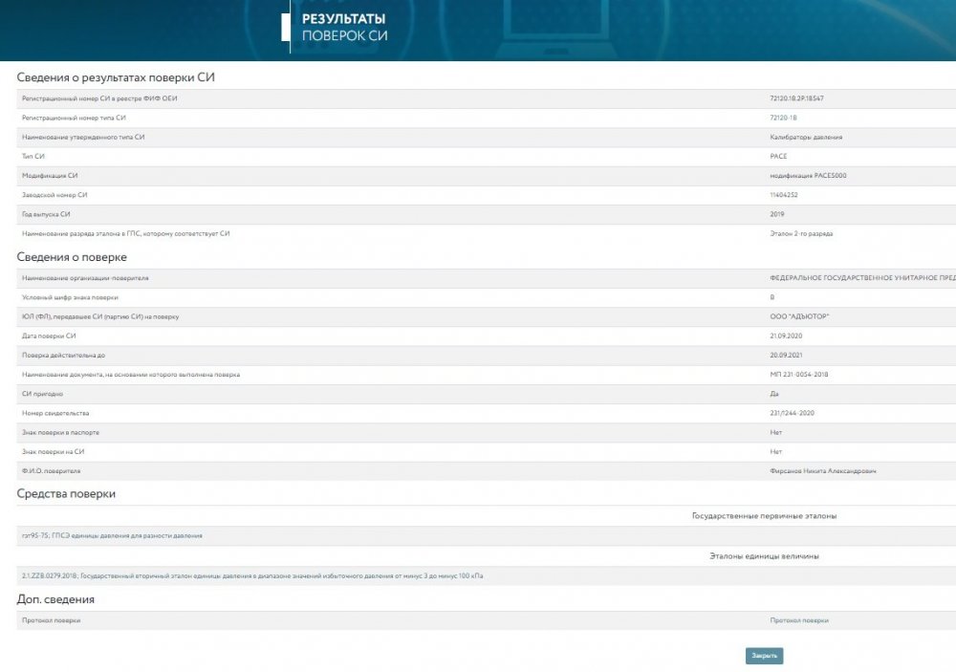Screen dimensions: 956x672
Task: Select registry number 72120.18.2Р.18547 value
Action: (796, 98)
